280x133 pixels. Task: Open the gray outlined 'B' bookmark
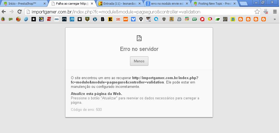point(179,19)
